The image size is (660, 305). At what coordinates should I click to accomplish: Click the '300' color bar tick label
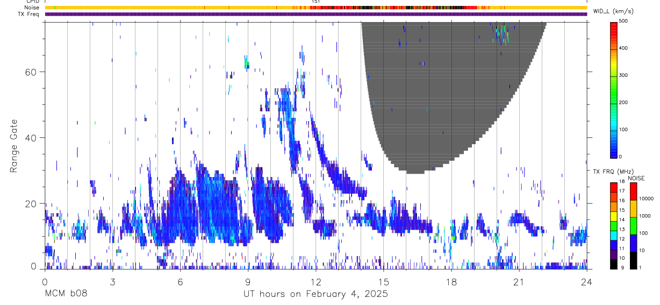click(x=623, y=75)
